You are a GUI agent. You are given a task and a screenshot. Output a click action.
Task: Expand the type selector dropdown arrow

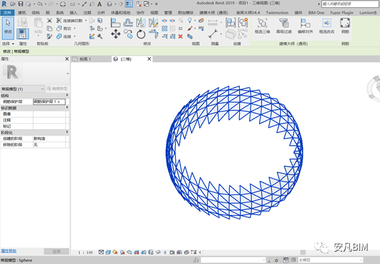[67, 73]
